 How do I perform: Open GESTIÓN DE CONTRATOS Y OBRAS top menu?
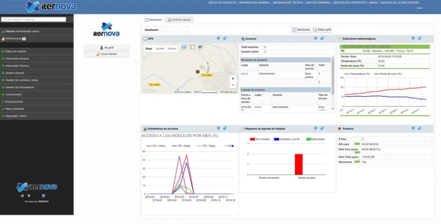coord(355,3)
